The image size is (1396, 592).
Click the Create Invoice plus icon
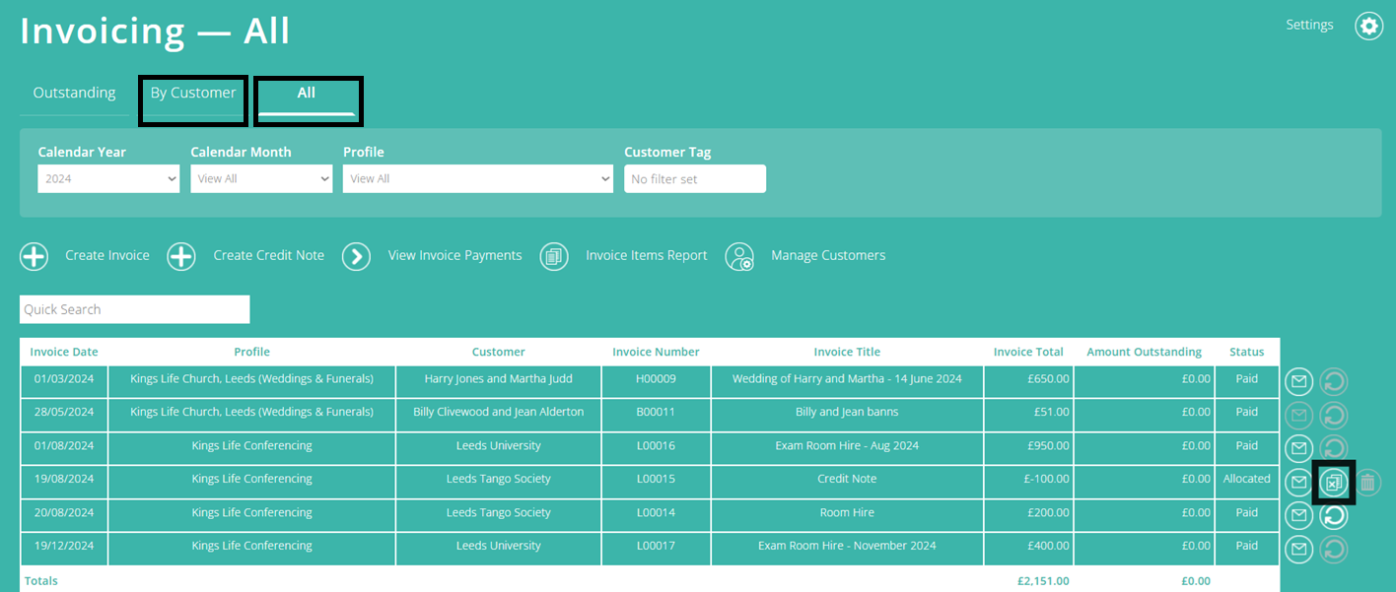click(35, 256)
